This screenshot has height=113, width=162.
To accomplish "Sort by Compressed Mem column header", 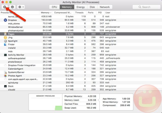I will [x=63, y=13].
